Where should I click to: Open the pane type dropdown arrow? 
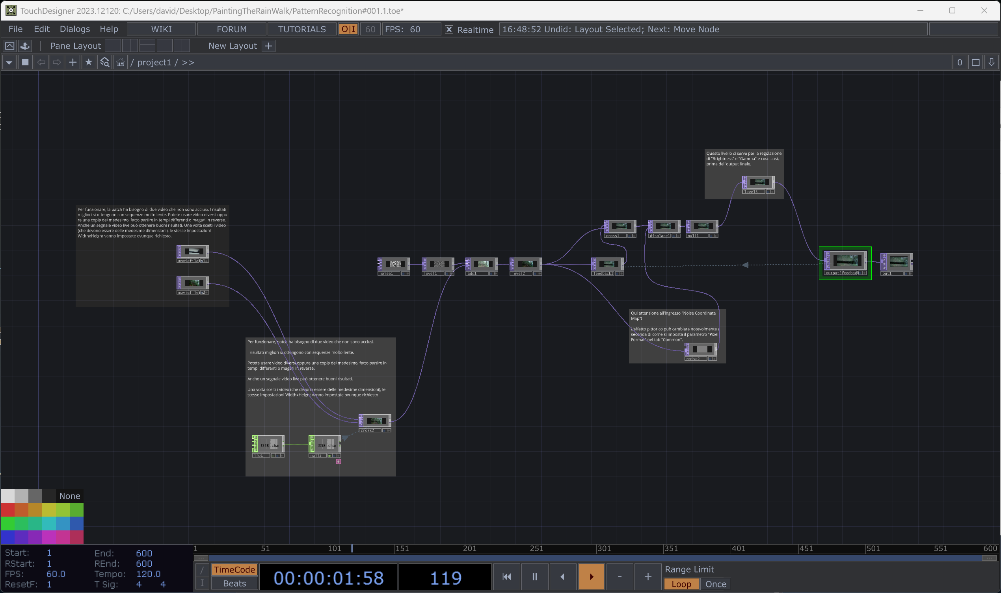pyautogui.click(x=9, y=62)
